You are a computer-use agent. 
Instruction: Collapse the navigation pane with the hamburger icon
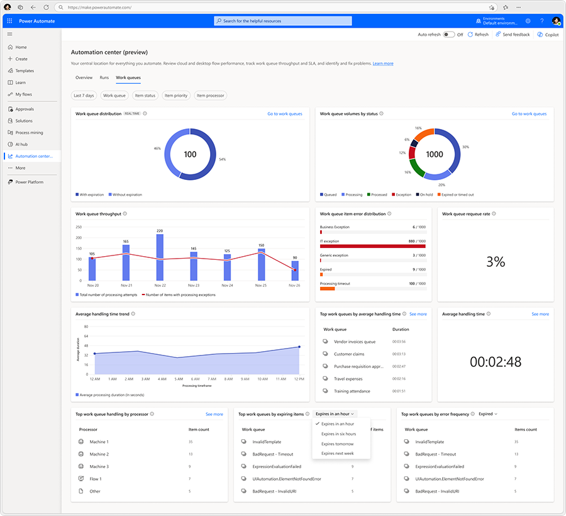coord(9,35)
